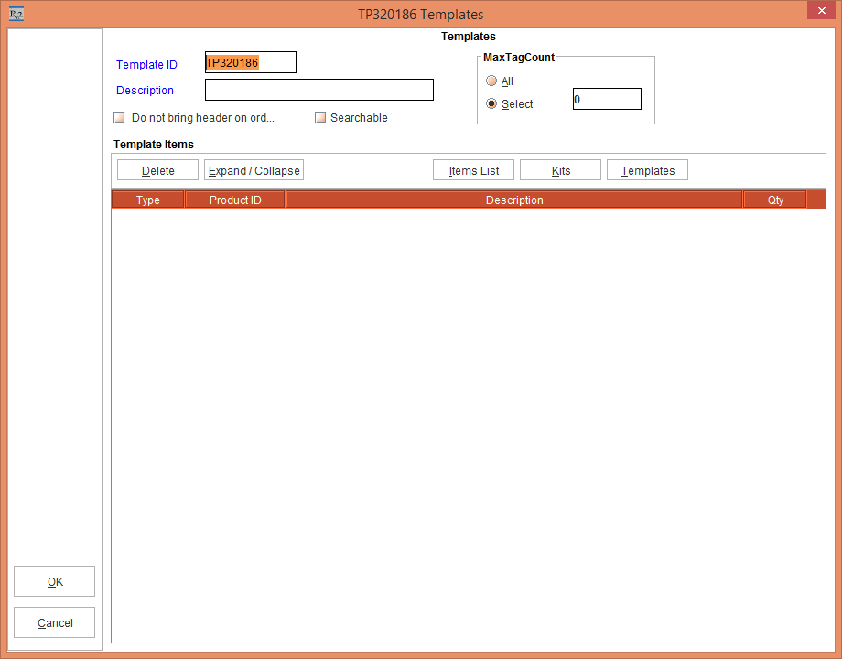Viewport: 842px width, 659px height.
Task: Click the Description input field
Action: tap(318, 90)
